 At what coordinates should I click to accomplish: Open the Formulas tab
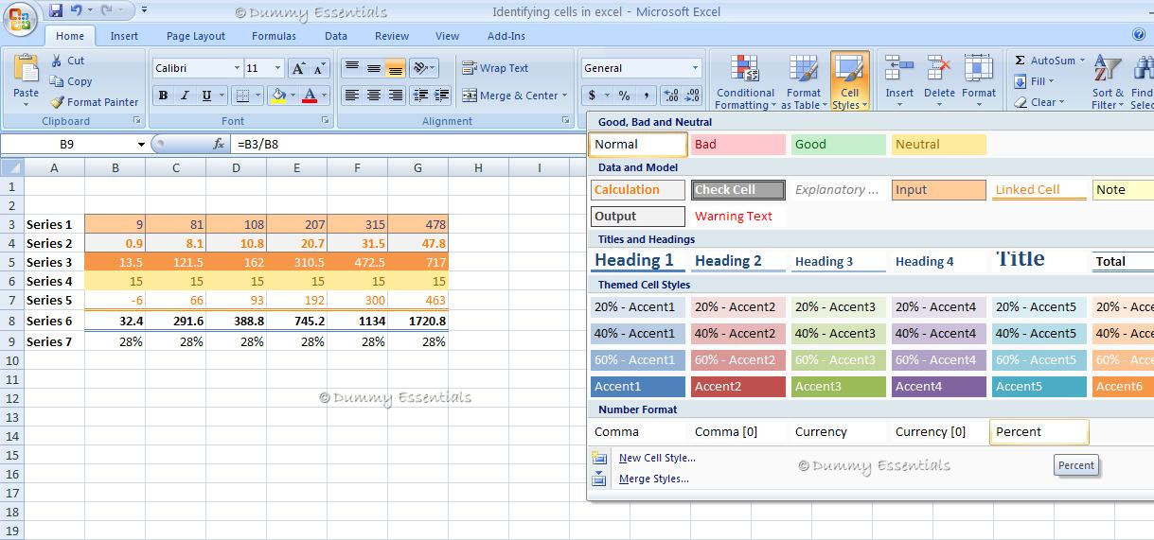coord(274,36)
